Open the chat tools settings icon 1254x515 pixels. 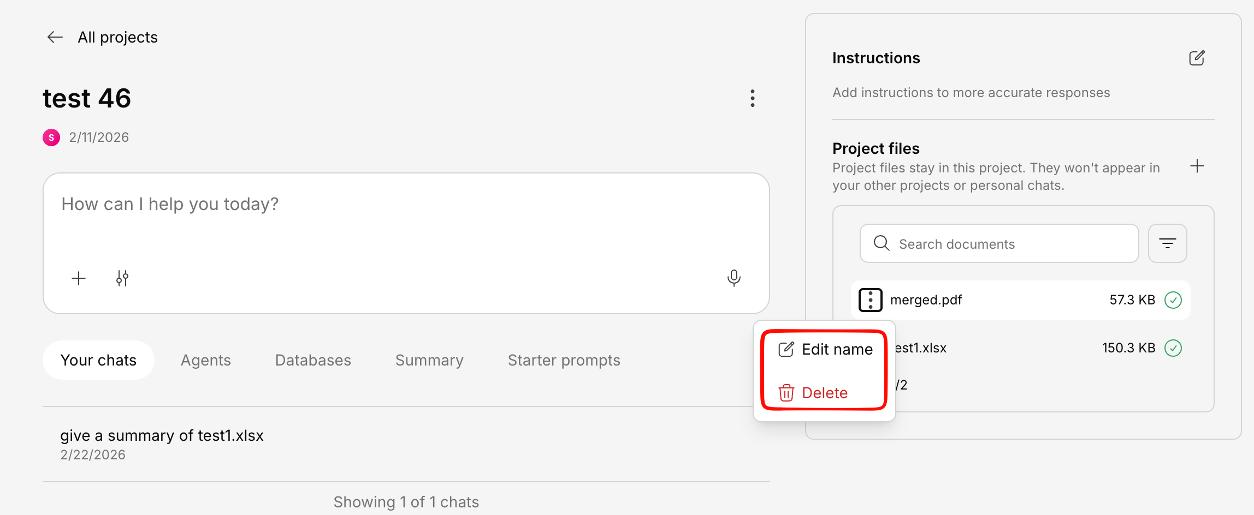[x=122, y=278]
